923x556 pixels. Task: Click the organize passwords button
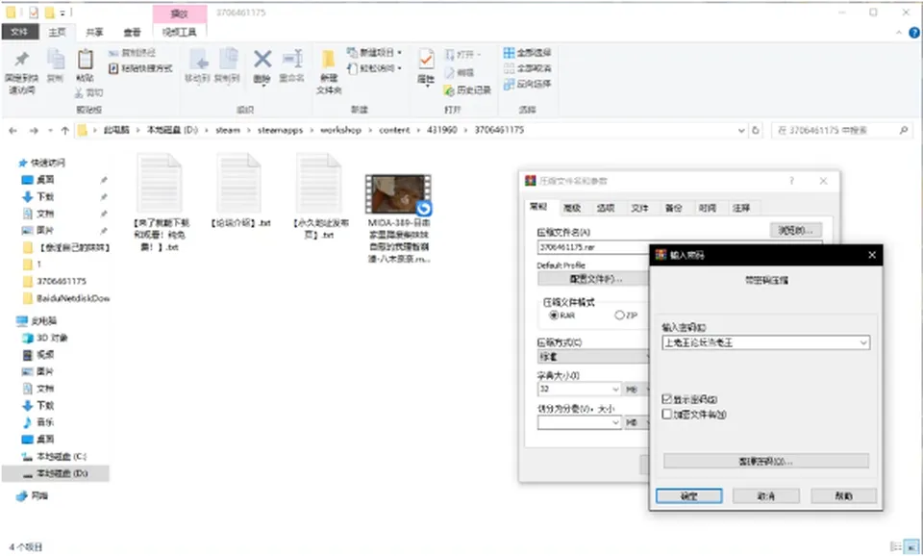766,461
